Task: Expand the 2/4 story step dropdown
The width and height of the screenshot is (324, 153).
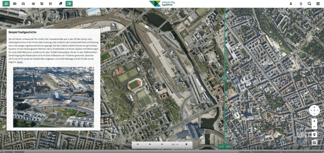Action: click(175, 144)
